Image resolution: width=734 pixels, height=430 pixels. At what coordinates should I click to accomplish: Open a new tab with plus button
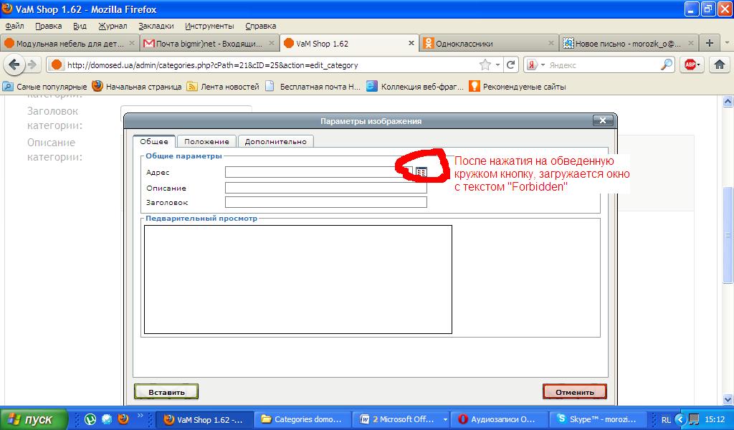709,43
